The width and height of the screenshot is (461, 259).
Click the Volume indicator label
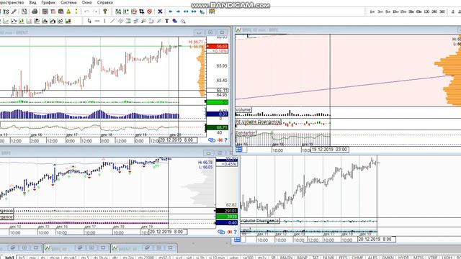(243, 110)
